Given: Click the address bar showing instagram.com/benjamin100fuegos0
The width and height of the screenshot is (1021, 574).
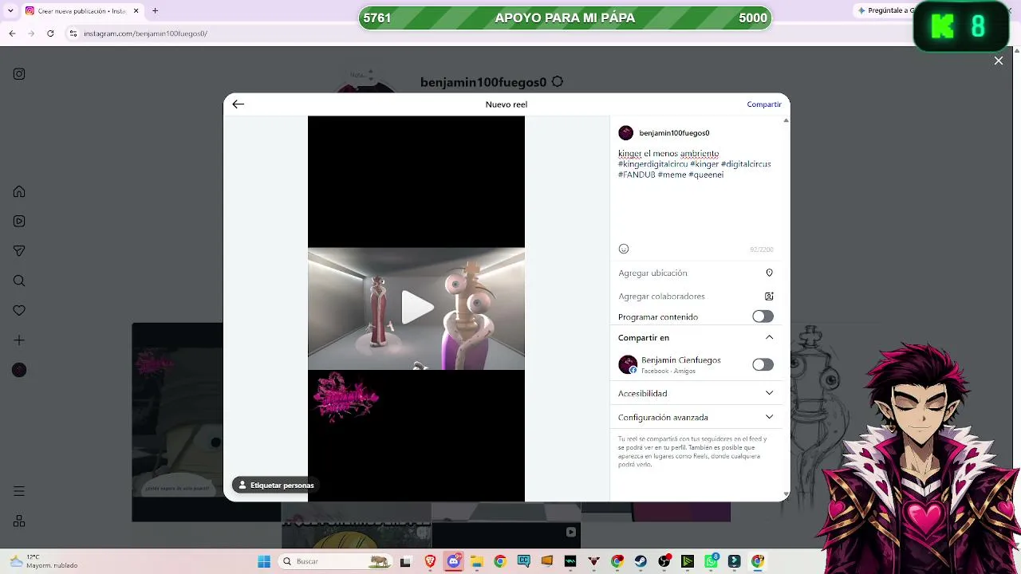Looking at the screenshot, I should point(146,33).
